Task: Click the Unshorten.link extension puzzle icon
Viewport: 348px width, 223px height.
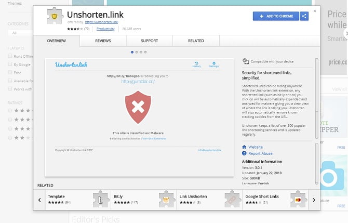Action: [x=55, y=16]
